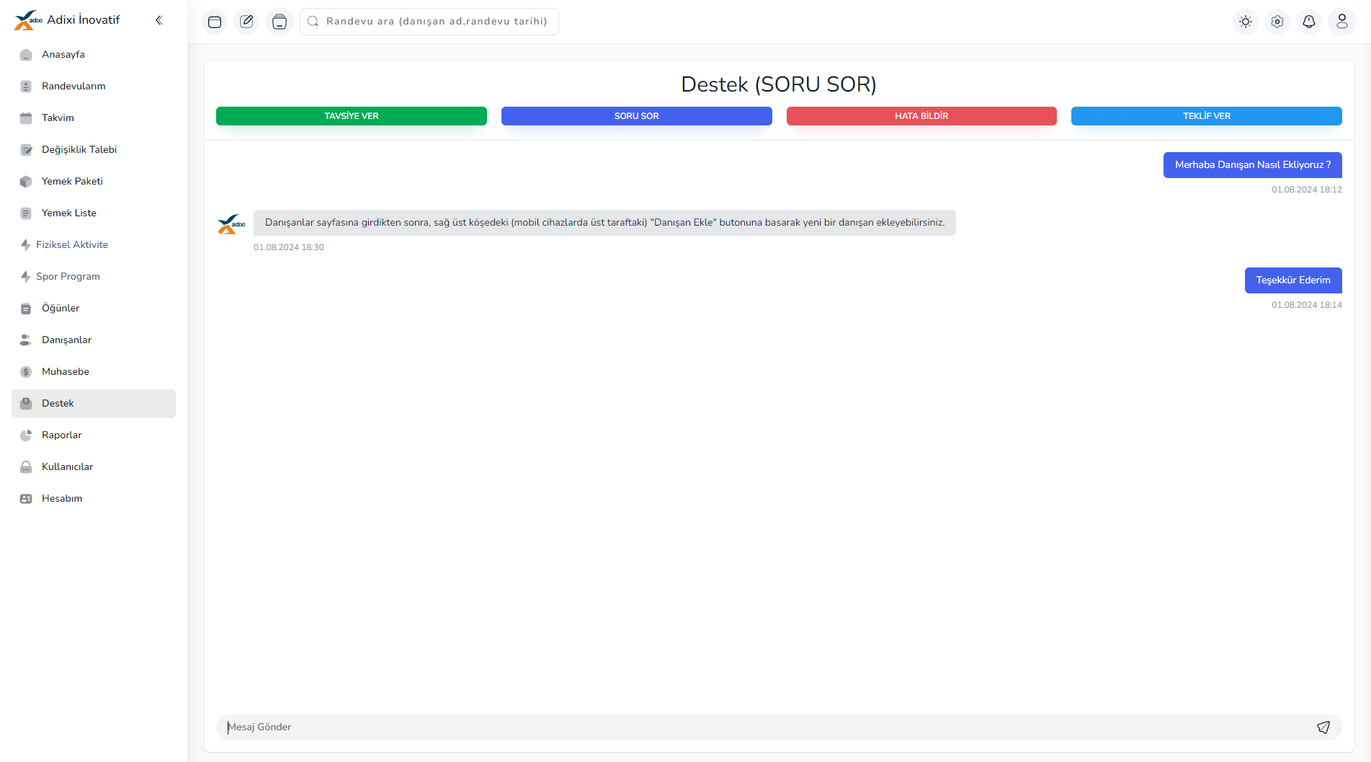Click the send message paper-plane icon
The width and height of the screenshot is (1371, 762).
pos(1323,727)
